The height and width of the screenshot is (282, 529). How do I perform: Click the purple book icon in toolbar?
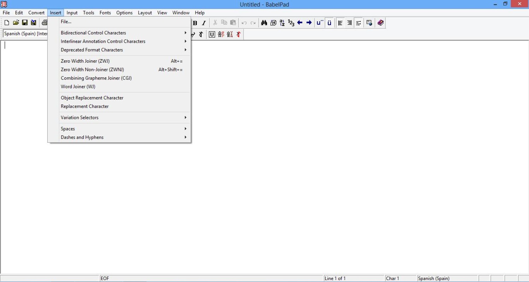380,23
